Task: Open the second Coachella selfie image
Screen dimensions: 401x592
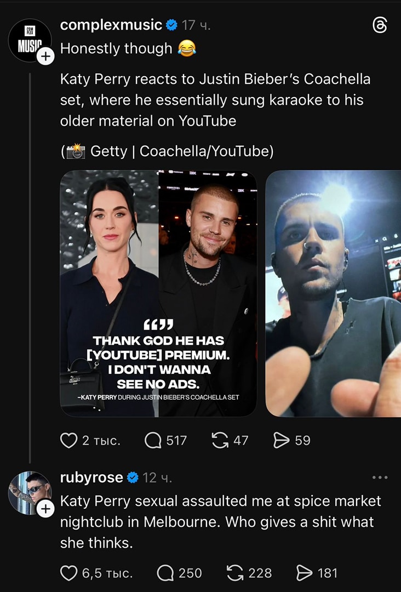Action: (x=333, y=293)
